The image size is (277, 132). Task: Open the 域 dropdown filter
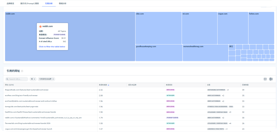33,79
